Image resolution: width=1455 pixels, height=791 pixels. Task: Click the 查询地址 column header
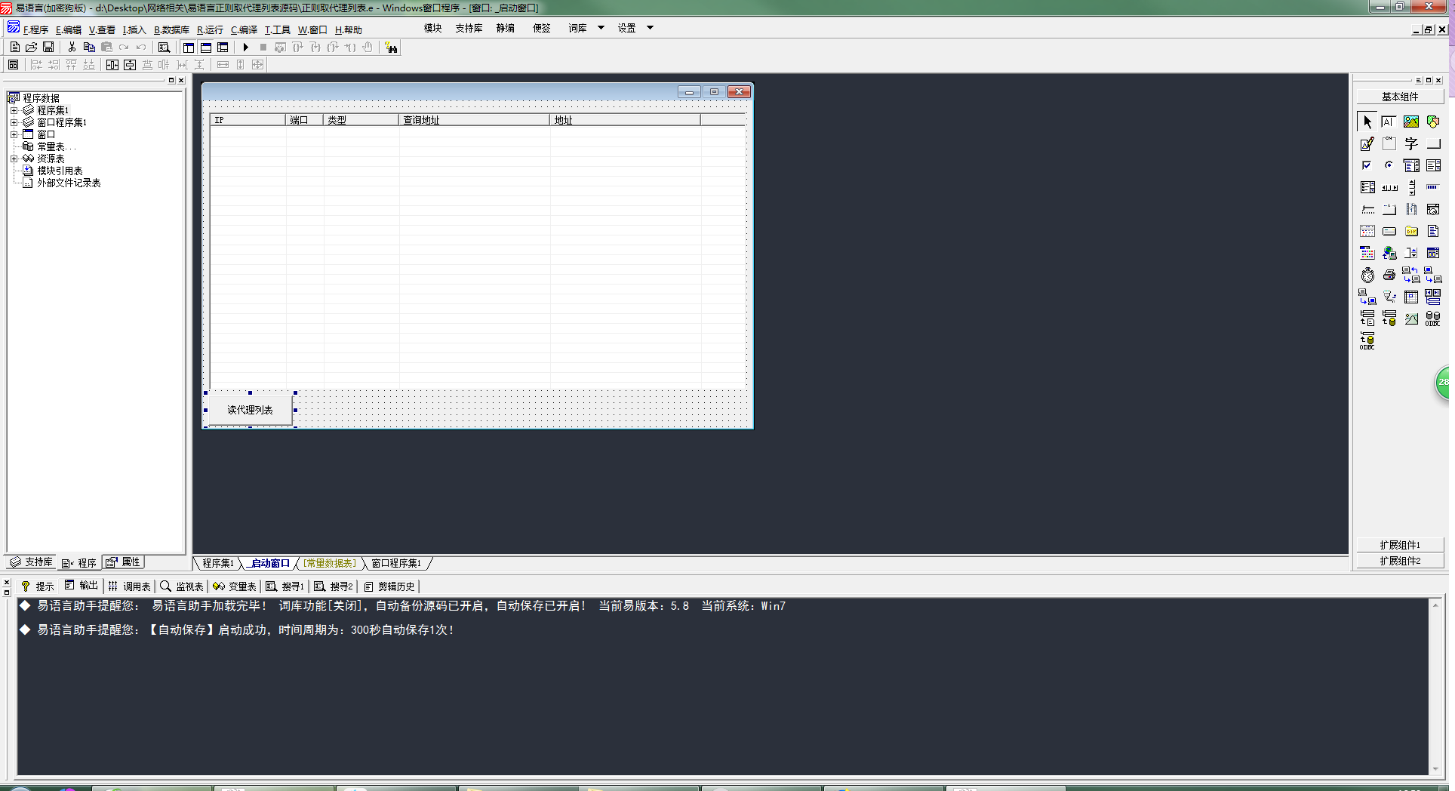pos(473,120)
